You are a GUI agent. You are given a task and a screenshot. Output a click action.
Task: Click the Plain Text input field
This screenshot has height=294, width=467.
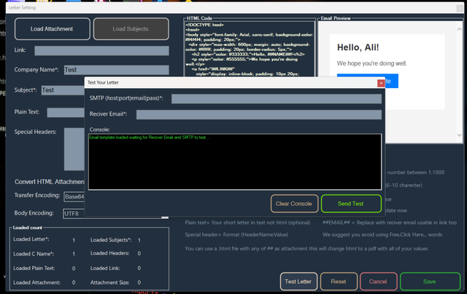point(66,112)
